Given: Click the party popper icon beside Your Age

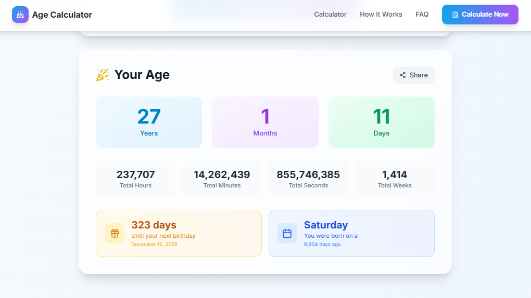Looking at the screenshot, I should (x=103, y=75).
